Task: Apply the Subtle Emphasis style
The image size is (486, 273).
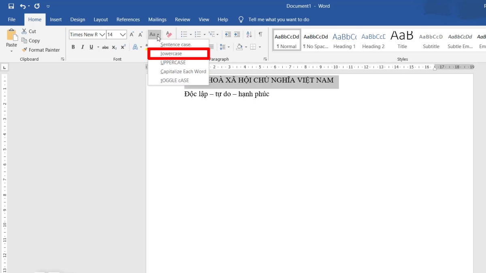Action: (460, 40)
